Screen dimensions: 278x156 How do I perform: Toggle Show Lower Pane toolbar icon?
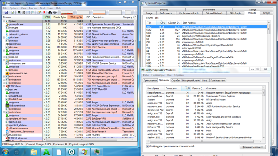tap(28, 12)
